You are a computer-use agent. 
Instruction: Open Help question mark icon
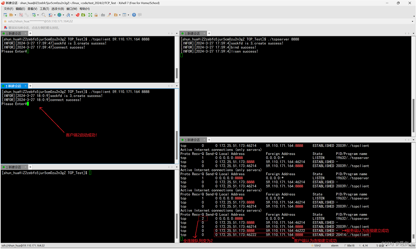134,15
